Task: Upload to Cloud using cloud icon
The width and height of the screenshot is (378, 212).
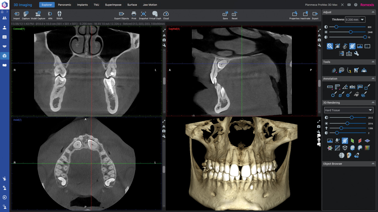Action: (x=166, y=15)
